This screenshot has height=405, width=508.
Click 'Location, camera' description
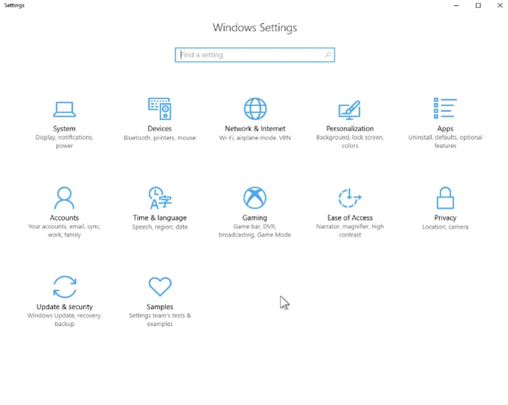click(x=445, y=226)
